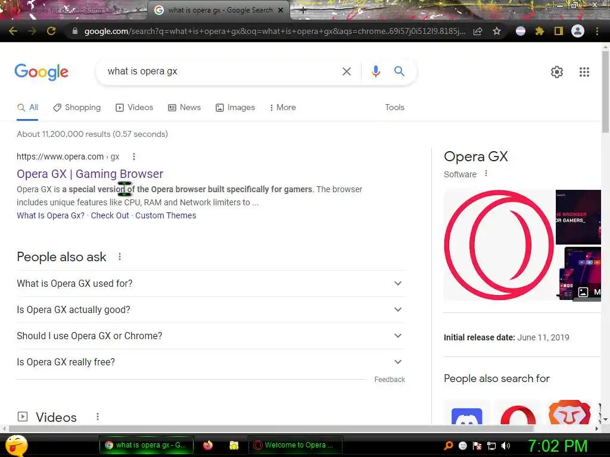Viewport: 610px width, 457px height.
Task: Open options dots beside Software label
Action: [x=486, y=174]
